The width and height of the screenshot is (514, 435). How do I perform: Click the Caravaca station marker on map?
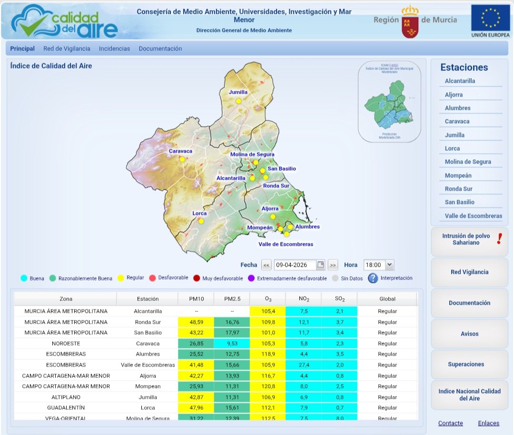pyautogui.click(x=182, y=160)
